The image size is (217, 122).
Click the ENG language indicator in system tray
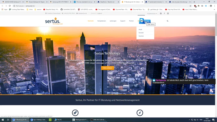[x=201, y=120]
